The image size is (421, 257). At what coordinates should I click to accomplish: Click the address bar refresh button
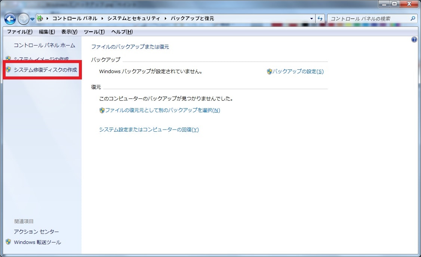320,19
